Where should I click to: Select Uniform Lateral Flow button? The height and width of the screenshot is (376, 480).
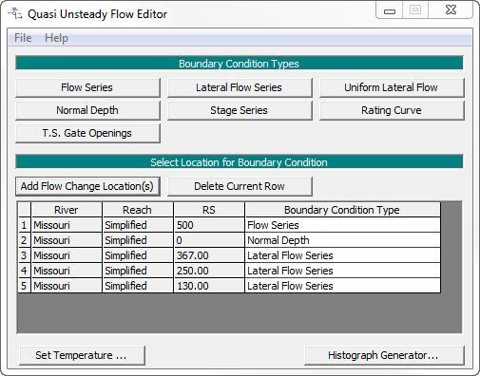pyautogui.click(x=392, y=87)
